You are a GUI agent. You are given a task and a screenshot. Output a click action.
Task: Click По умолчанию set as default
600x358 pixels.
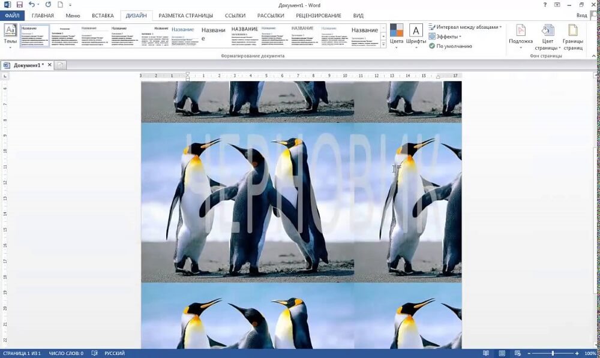click(x=450, y=46)
